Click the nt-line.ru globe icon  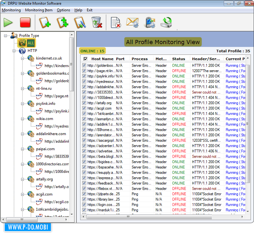pos(31,88)
